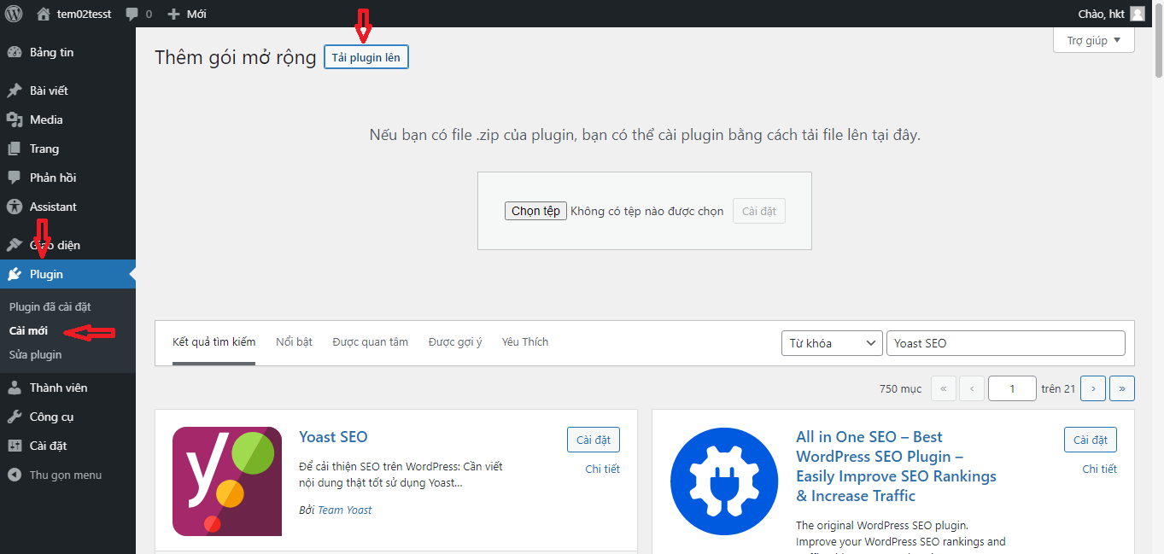Collapse menu with Thu gọn menu
The image size is (1164, 554).
pos(65,475)
